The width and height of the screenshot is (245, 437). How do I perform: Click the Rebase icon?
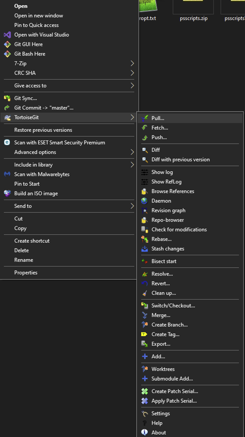click(x=145, y=239)
